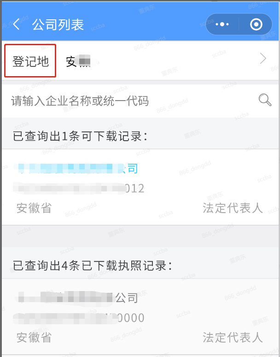
Task: Click the 已查询出1条可下载记录 section header
Action: tap(80, 137)
